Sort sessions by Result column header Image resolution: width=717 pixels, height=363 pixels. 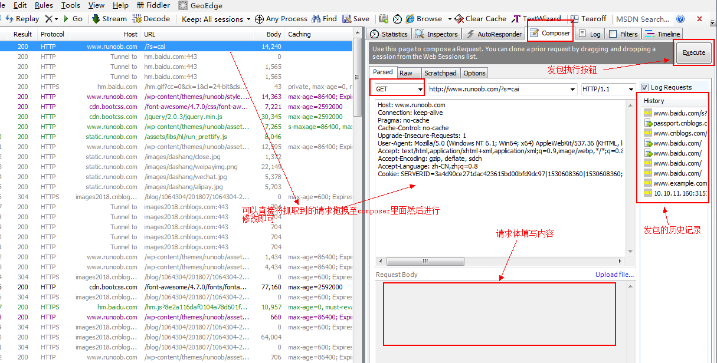point(23,34)
